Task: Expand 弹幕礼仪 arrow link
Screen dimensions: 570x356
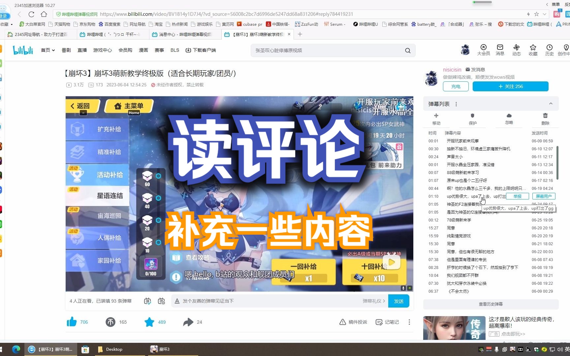Action: point(374,301)
